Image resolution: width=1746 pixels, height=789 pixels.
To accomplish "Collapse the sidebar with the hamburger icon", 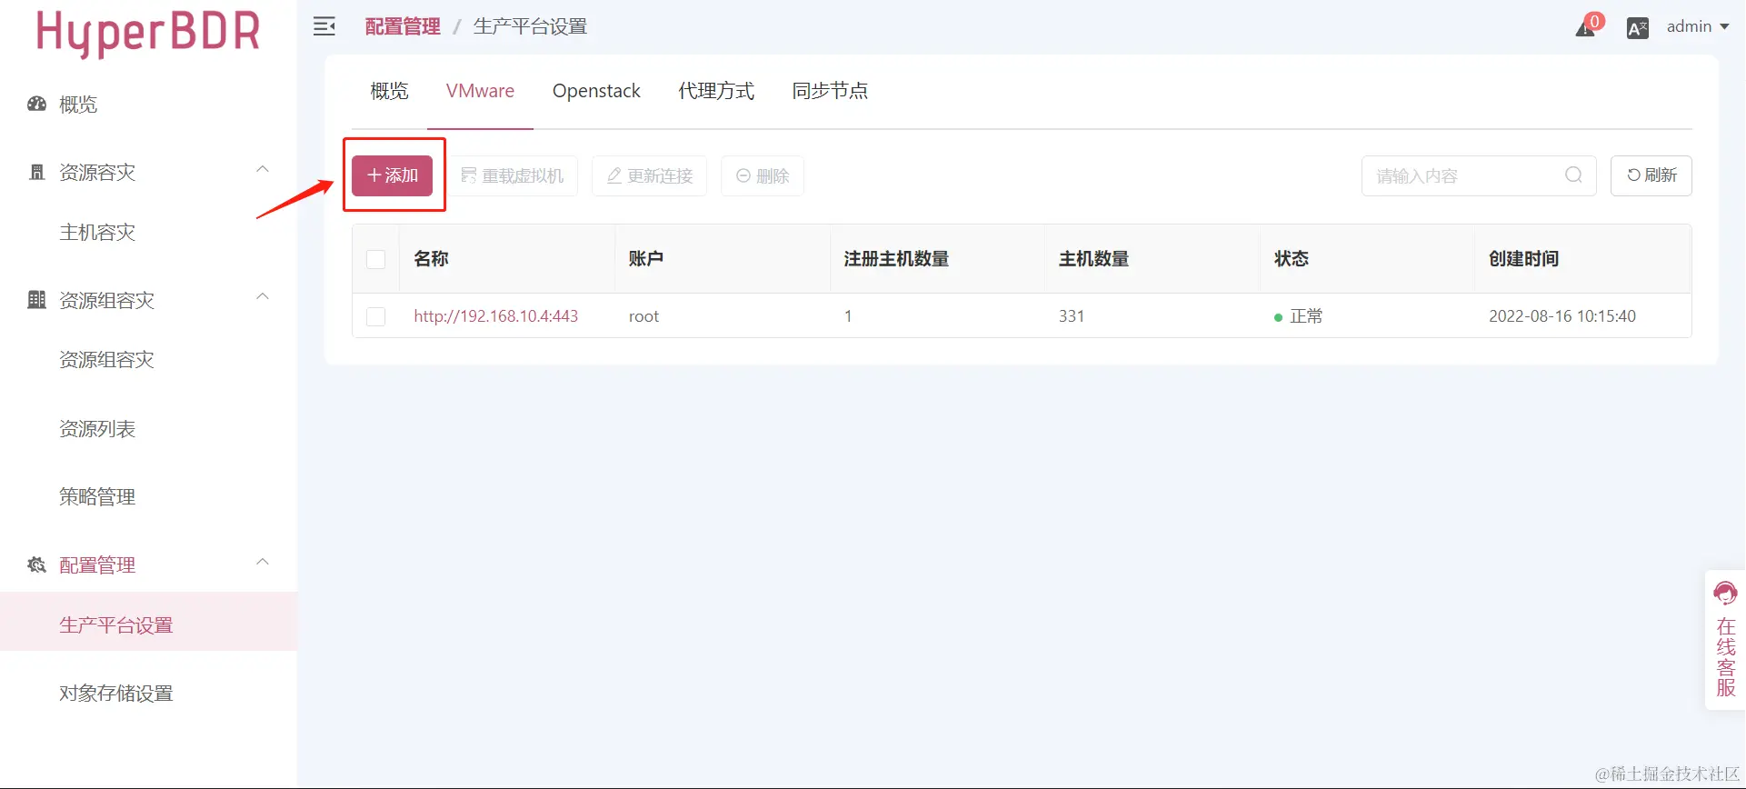I will tap(324, 26).
